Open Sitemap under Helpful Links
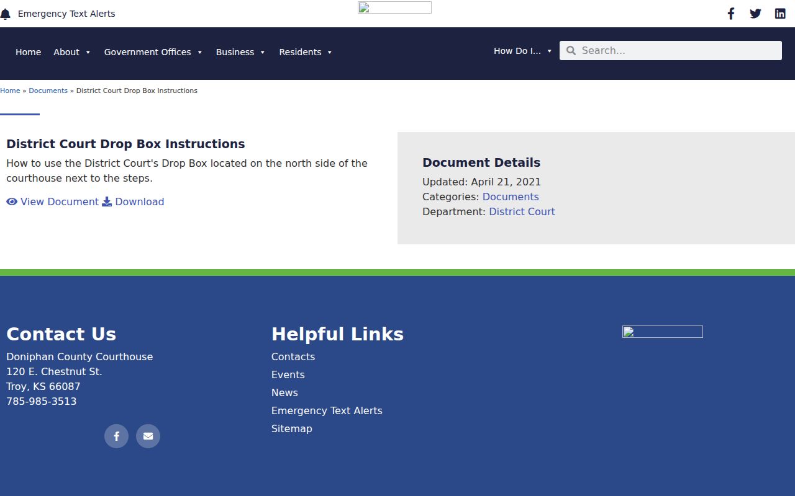Image resolution: width=795 pixels, height=496 pixels. tap(292, 428)
